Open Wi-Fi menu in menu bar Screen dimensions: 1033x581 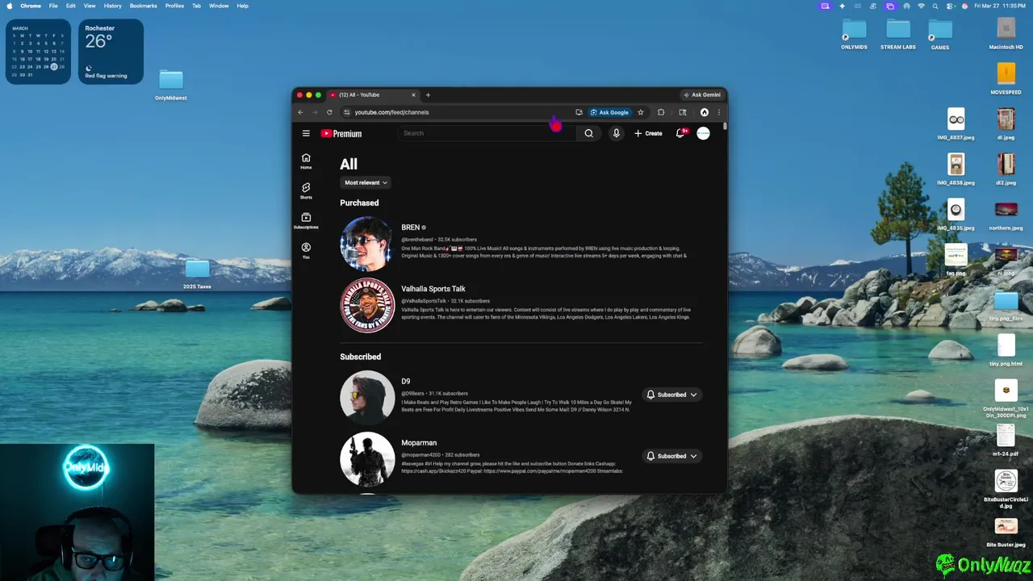click(x=921, y=6)
